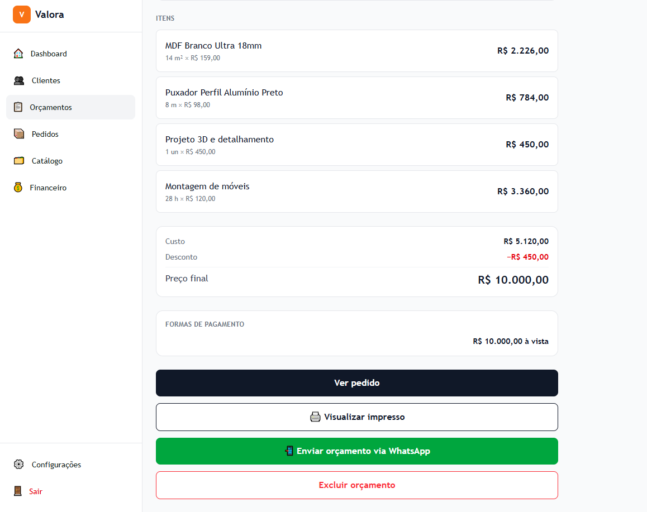
Task: Select the Clientes people icon
Action: (x=19, y=80)
